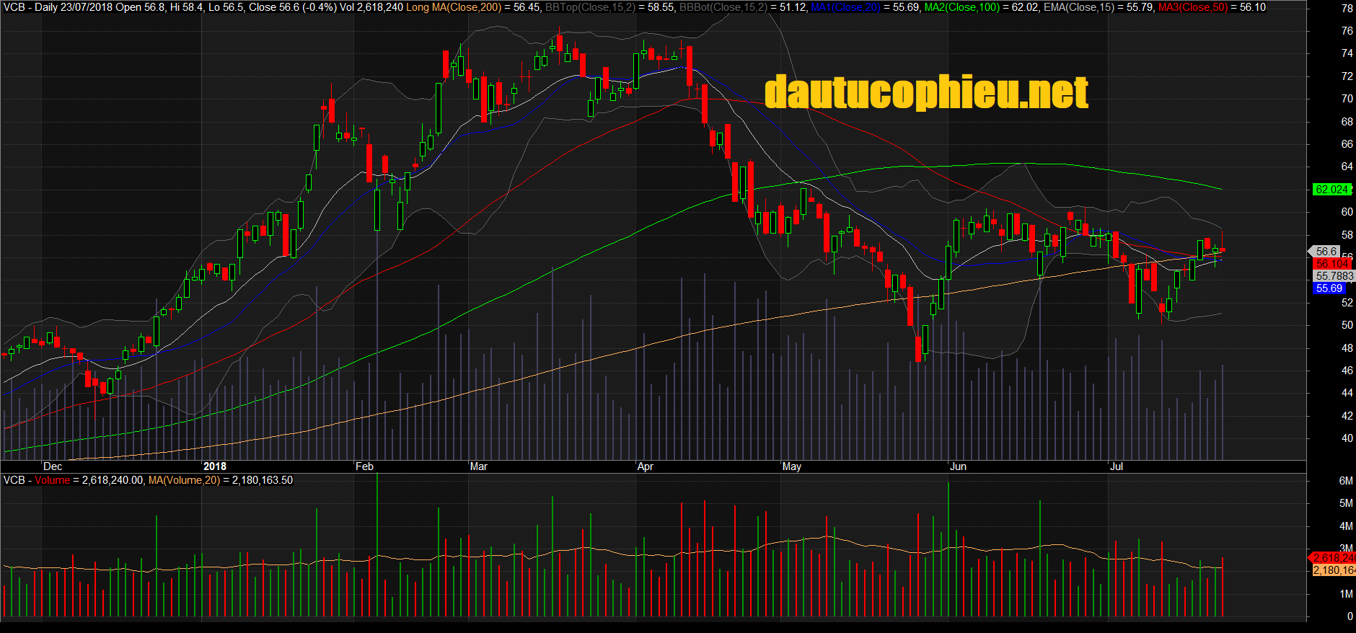Click the 6M label on volume axis

point(1345,481)
